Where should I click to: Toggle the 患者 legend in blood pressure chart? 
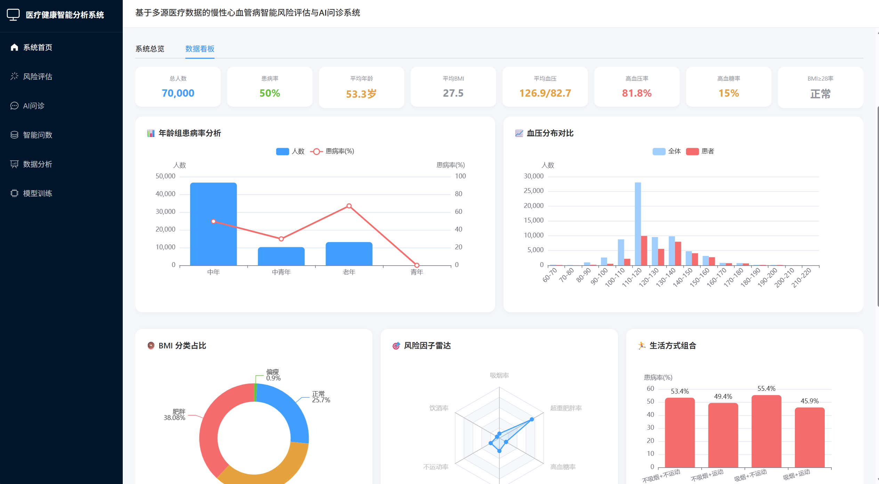tap(700, 151)
